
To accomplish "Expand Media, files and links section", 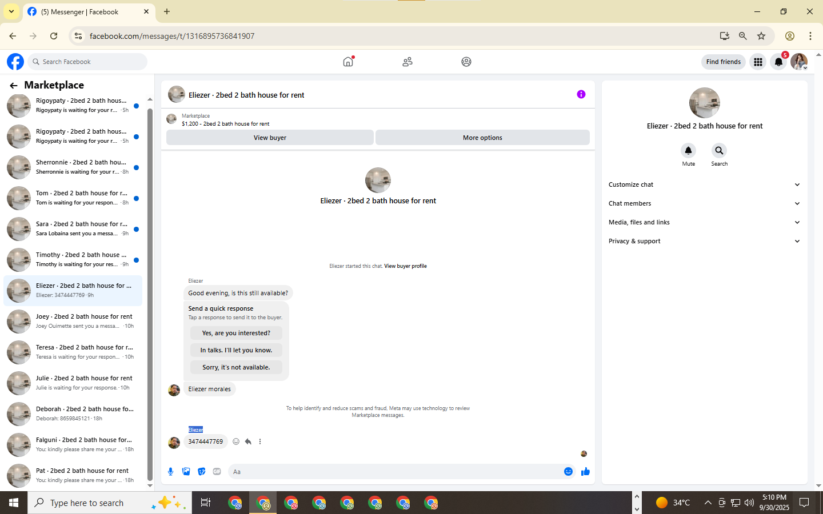I will (704, 222).
